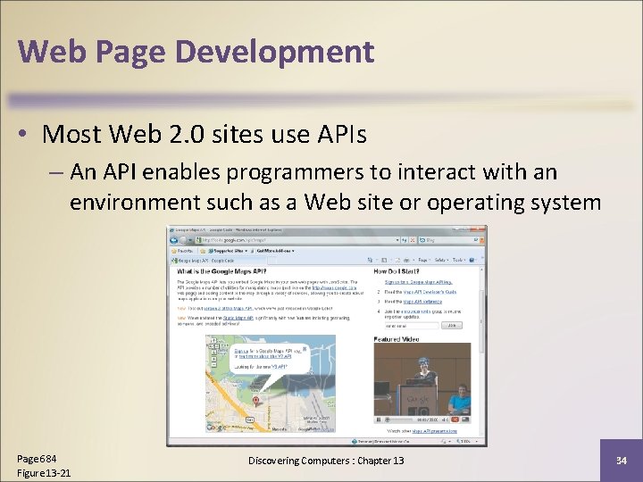
Task: Click the browser page vertical scrollbar
Action: [481, 353]
